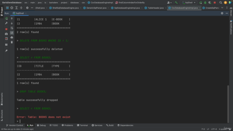
Task: Toggle scroll to end of console
Action: [12, 33]
